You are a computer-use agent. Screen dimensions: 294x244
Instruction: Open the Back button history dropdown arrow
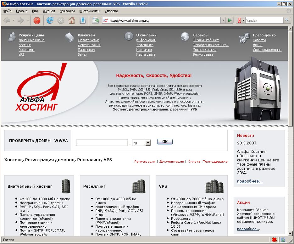(14, 20)
